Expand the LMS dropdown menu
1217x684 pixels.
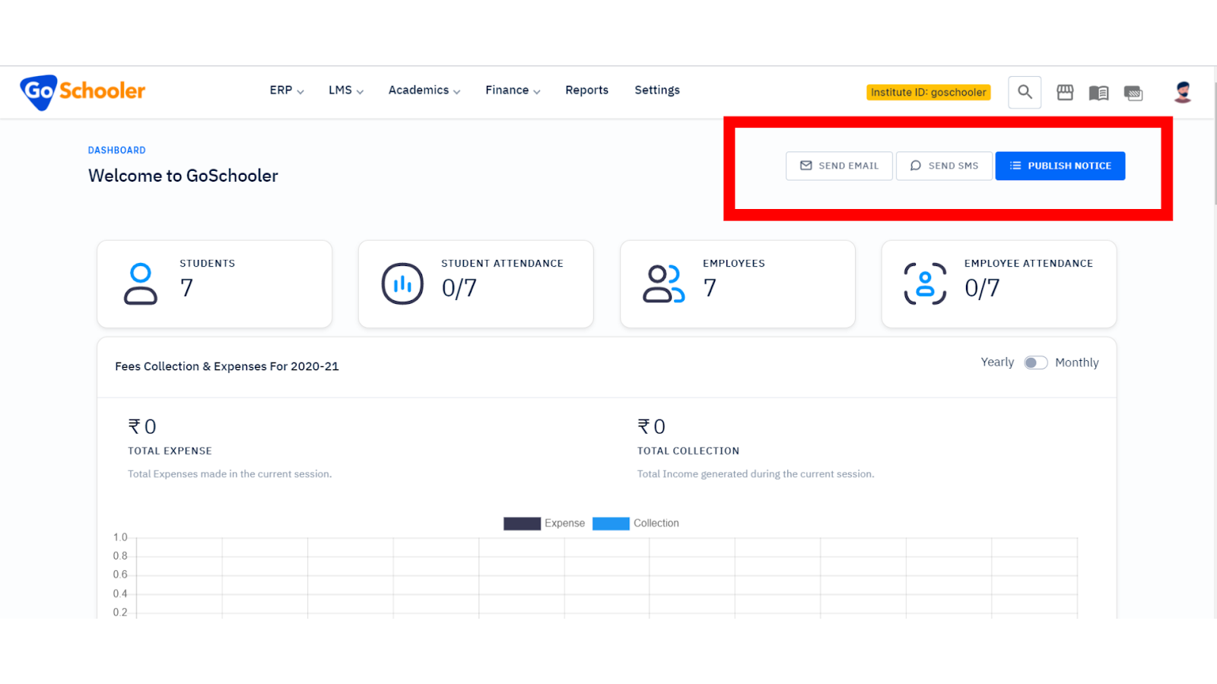coord(346,90)
